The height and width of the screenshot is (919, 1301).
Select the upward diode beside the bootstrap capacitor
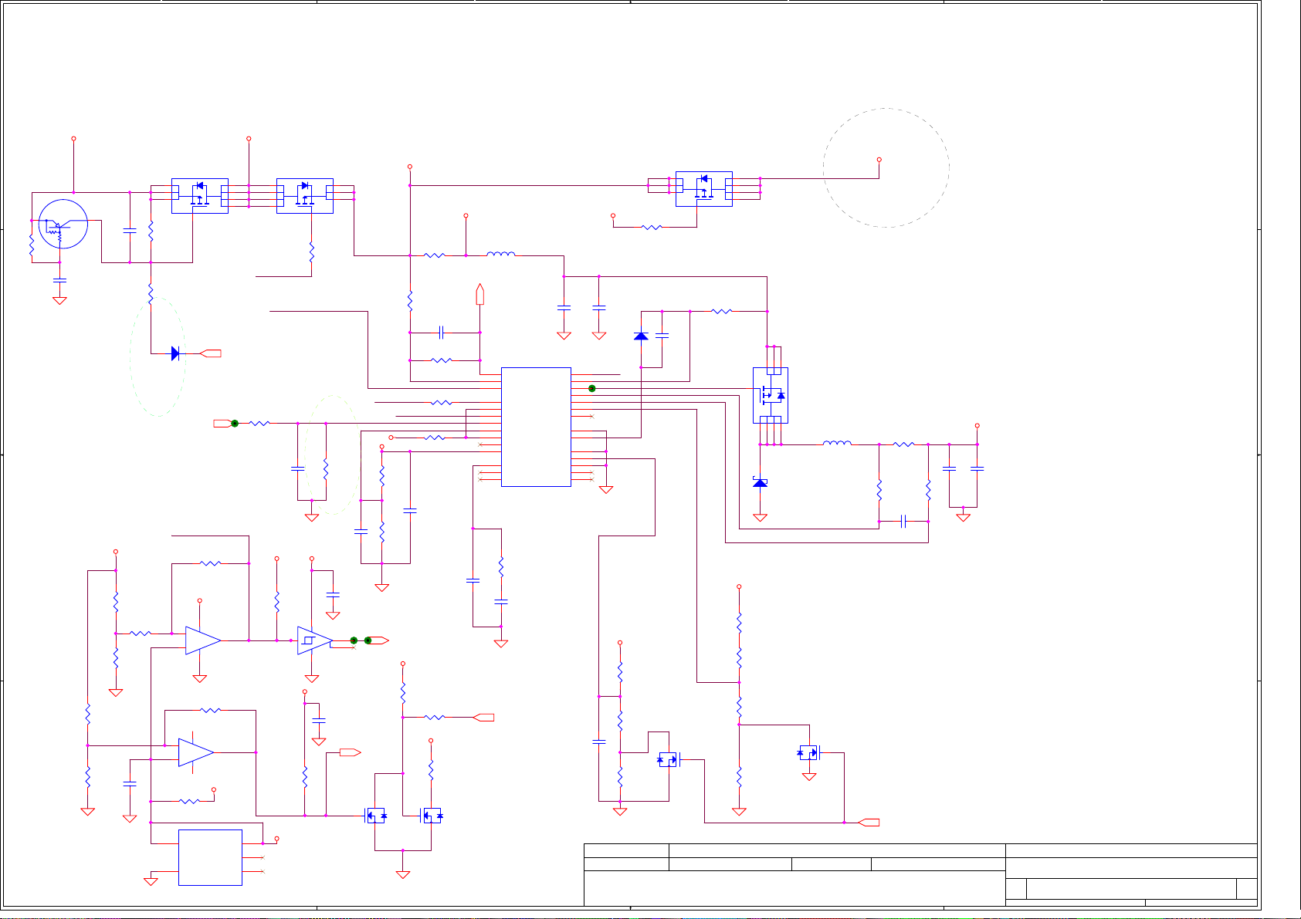[x=641, y=336]
